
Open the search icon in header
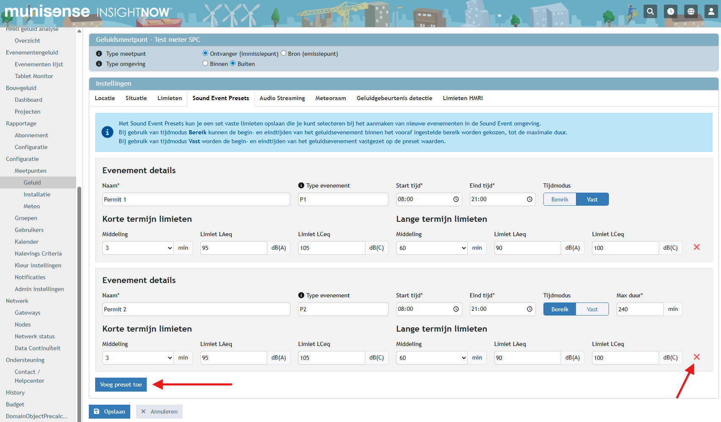[x=650, y=11]
